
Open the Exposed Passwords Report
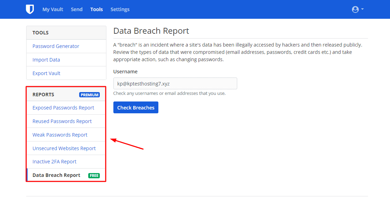pyautogui.click(x=63, y=108)
